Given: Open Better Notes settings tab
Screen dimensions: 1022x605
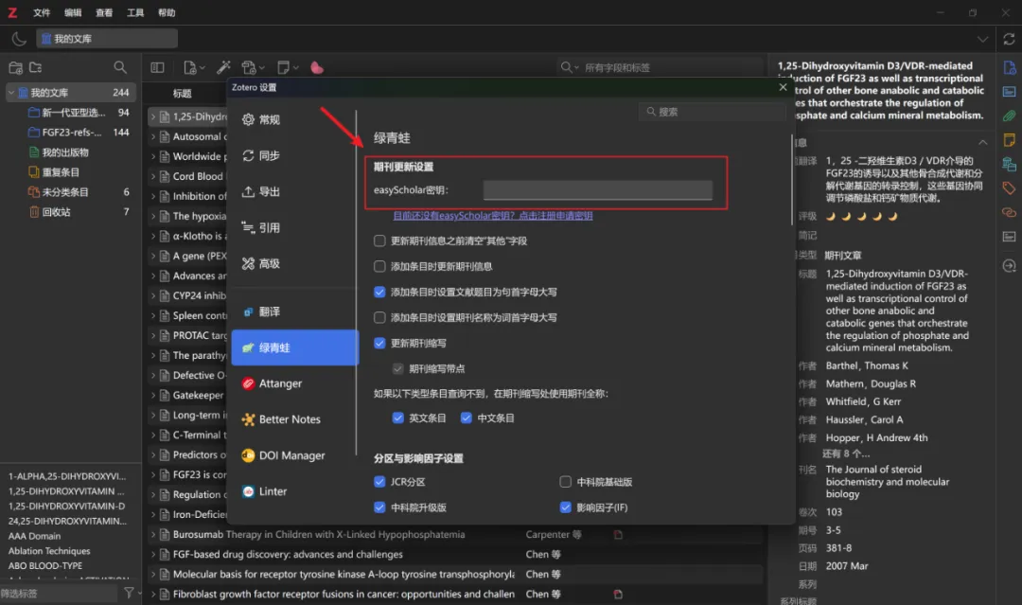Looking at the screenshot, I should (294, 419).
